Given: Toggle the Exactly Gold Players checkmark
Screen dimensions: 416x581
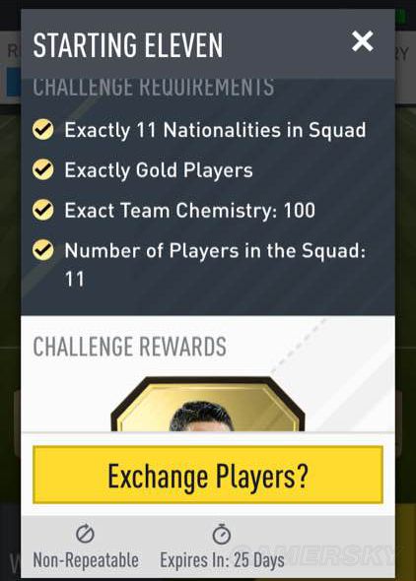Looking at the screenshot, I should coord(43,169).
